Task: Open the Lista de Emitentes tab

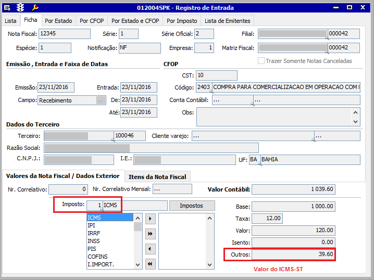Action: (x=228, y=21)
